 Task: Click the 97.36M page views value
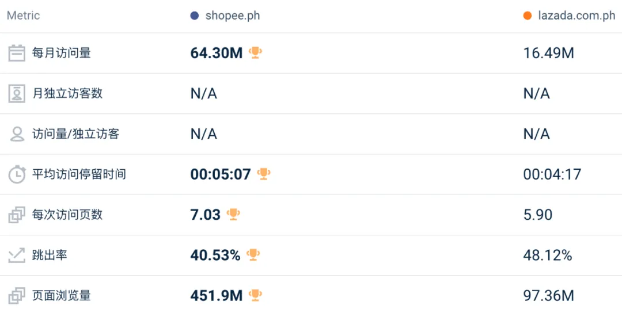[549, 296]
